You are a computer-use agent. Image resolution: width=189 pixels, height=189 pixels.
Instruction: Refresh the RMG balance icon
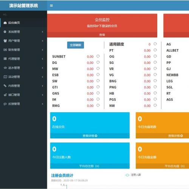click(98, 105)
